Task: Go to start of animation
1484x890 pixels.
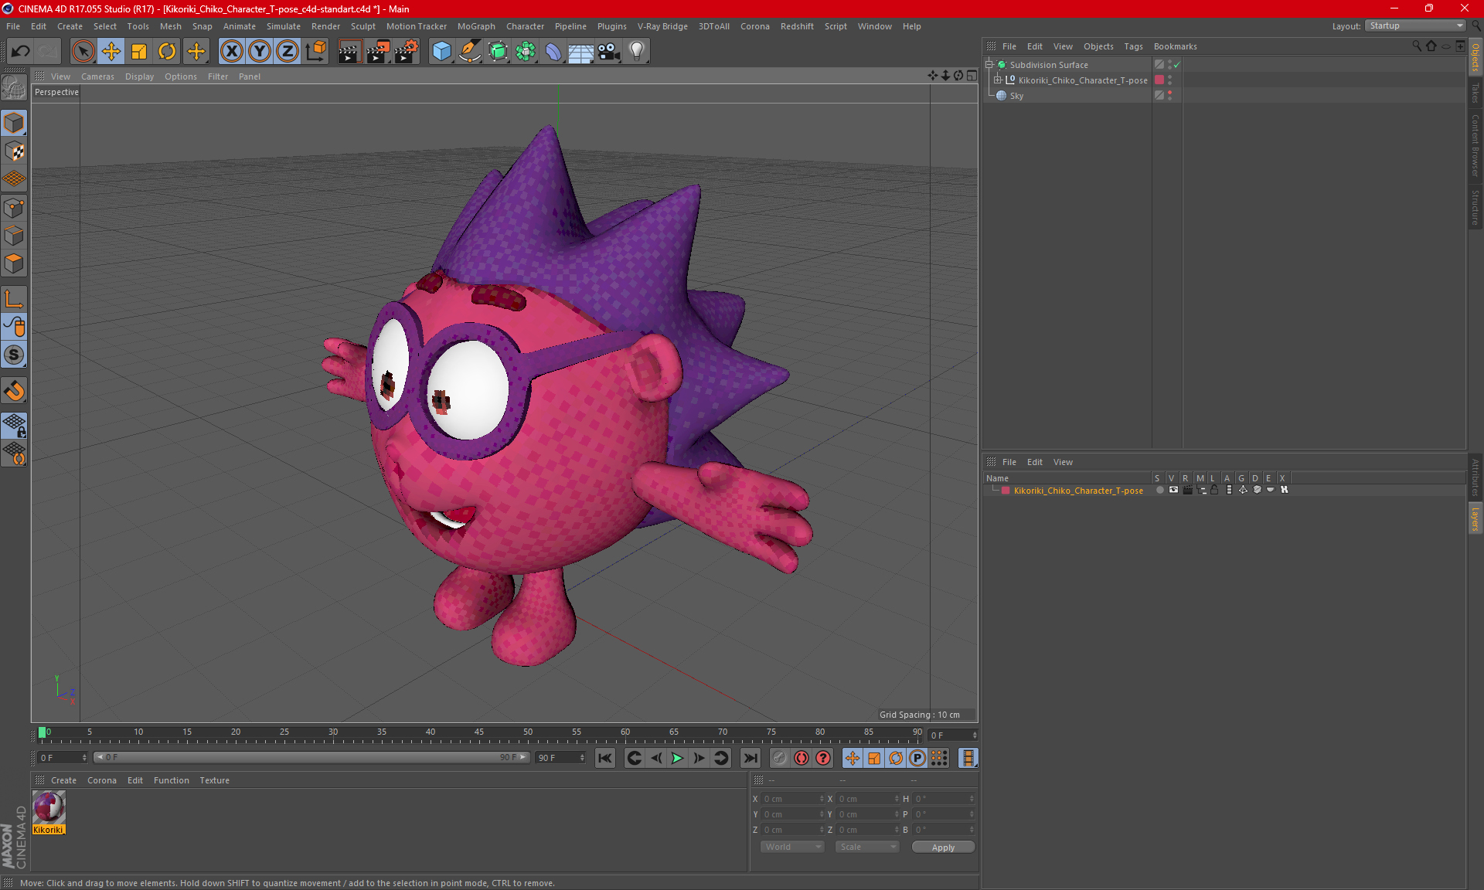Action: (x=605, y=758)
